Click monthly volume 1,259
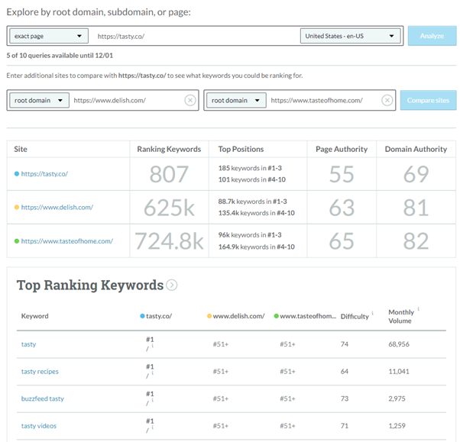Screen dimensions: 460x442 [x=397, y=426]
